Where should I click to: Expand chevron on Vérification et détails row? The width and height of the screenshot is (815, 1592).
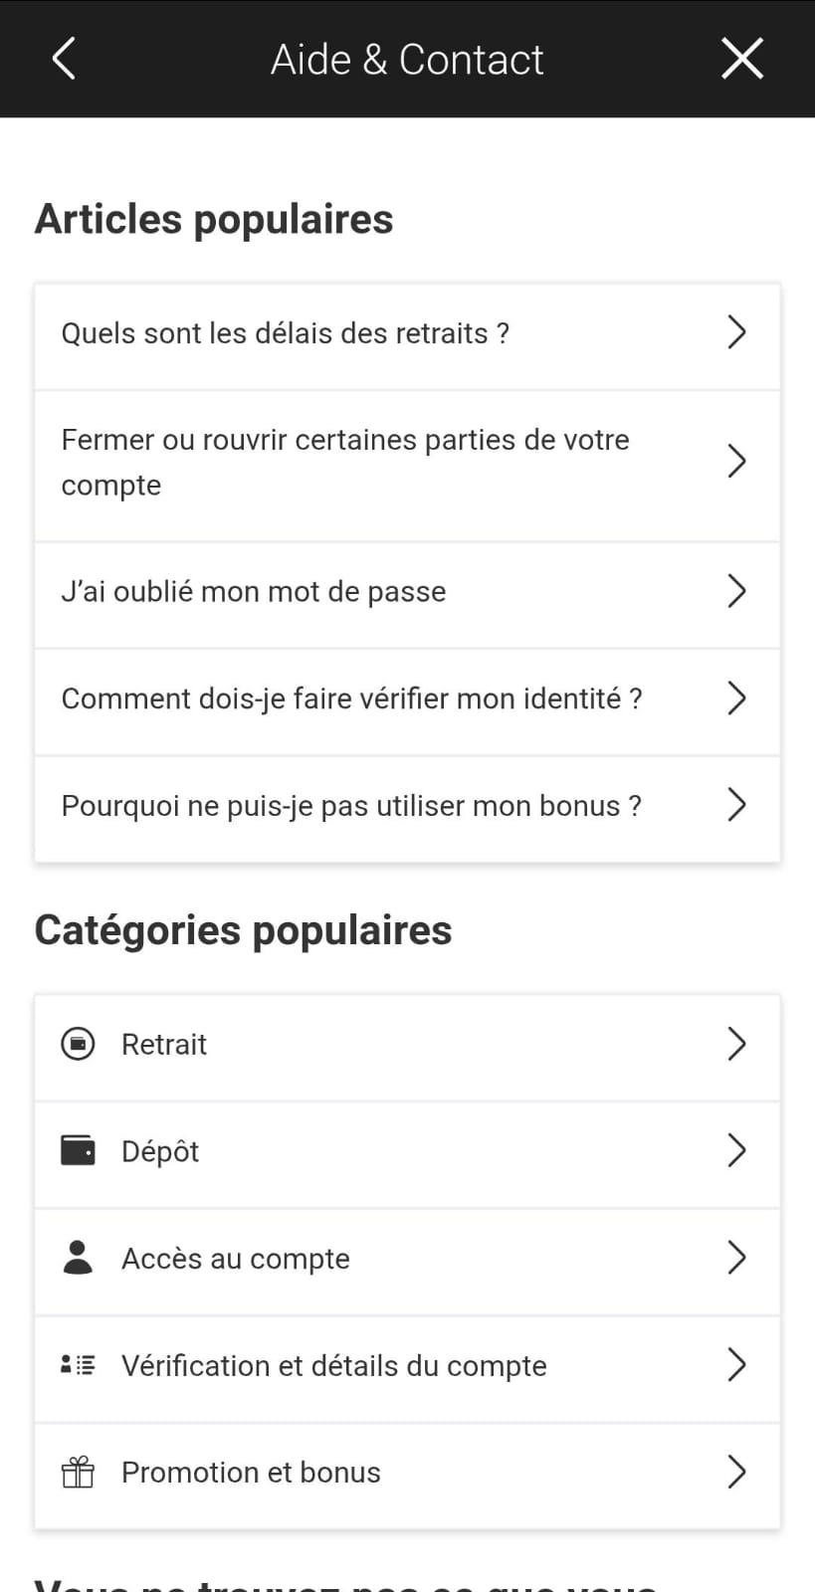(736, 1364)
